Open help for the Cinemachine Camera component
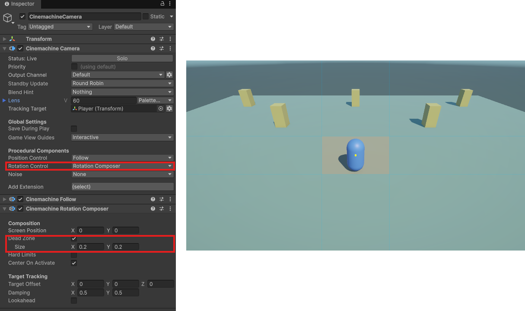The height and width of the screenshot is (311, 525). pos(153,48)
